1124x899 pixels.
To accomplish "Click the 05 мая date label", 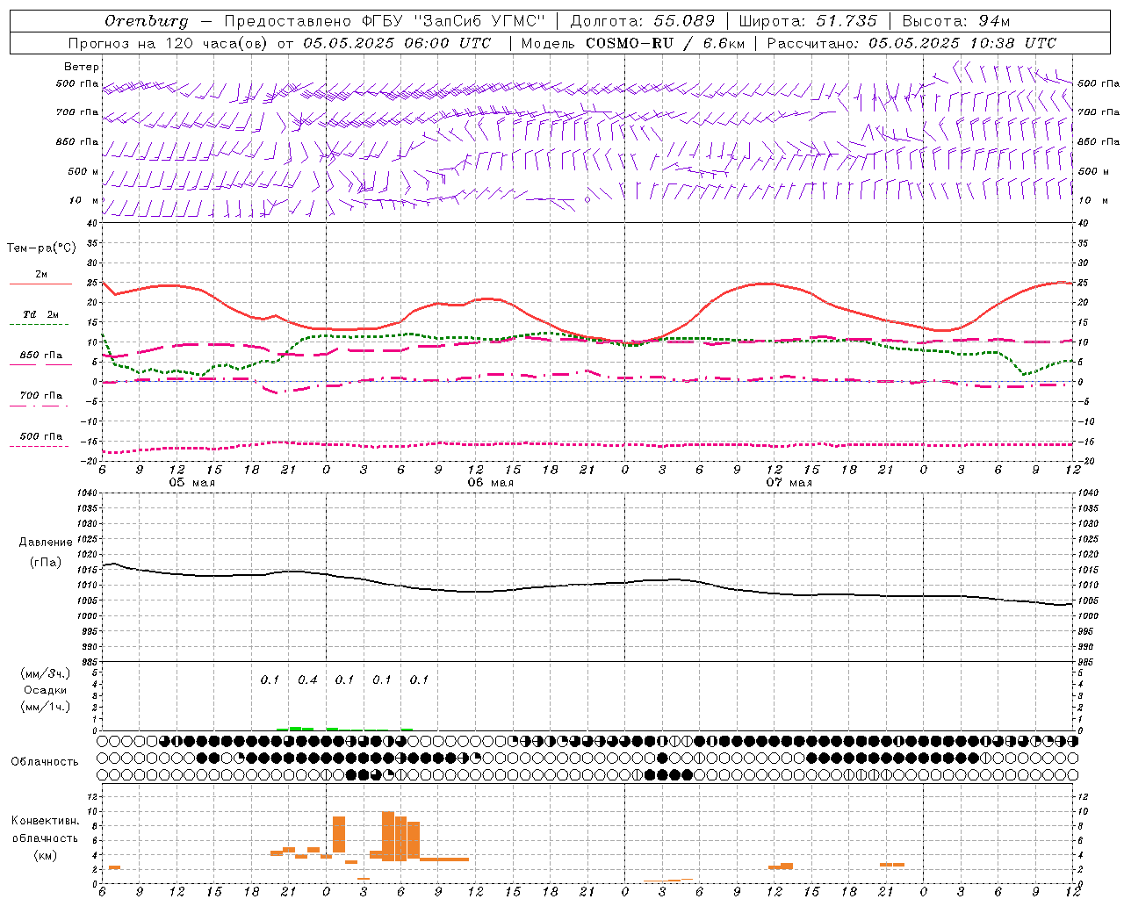I will [192, 483].
